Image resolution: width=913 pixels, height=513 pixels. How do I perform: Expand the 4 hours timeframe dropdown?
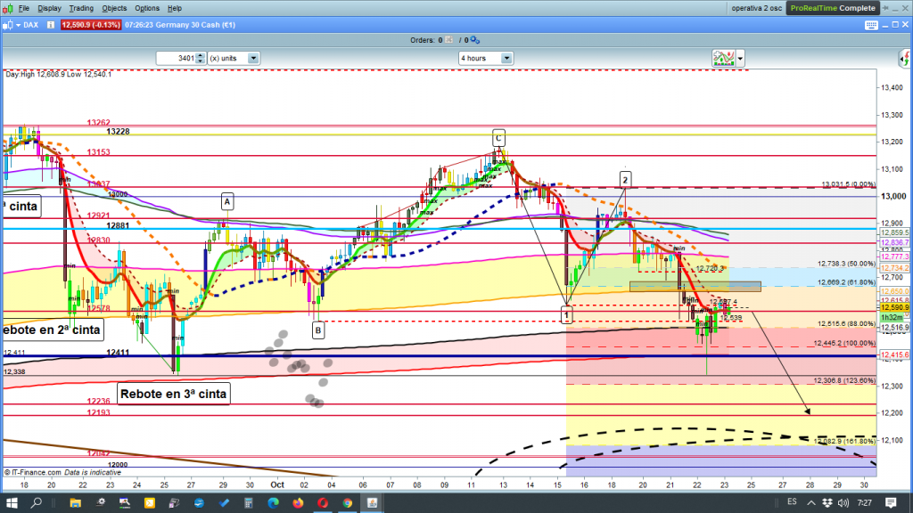506,58
